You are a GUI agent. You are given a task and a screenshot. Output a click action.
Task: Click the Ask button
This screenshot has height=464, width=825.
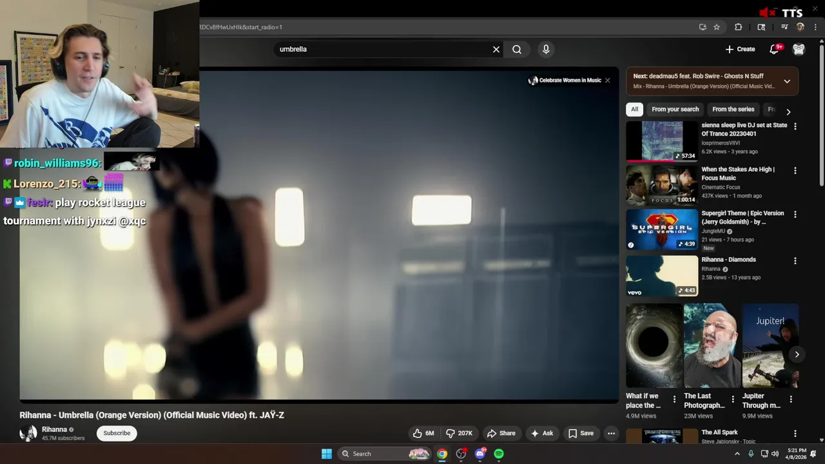542,433
